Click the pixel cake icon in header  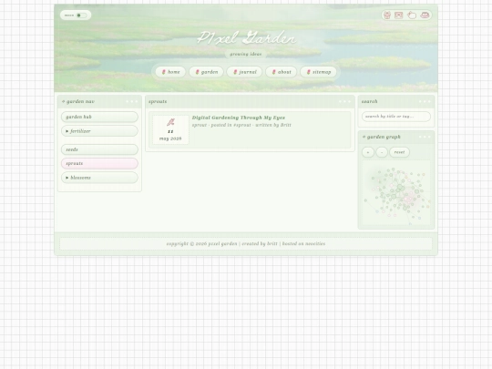(x=425, y=15)
